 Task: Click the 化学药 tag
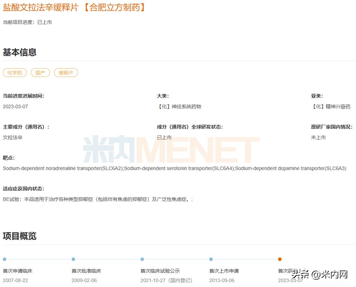pos(15,73)
